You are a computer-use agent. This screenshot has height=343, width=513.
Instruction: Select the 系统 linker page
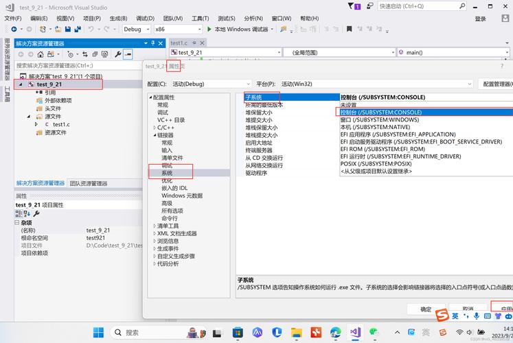167,173
